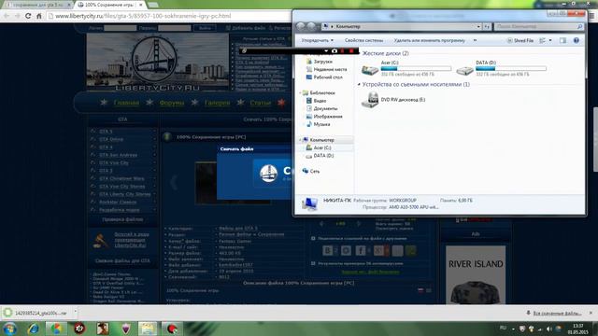Collapse the Устройства со съемными носителями group

359,84
